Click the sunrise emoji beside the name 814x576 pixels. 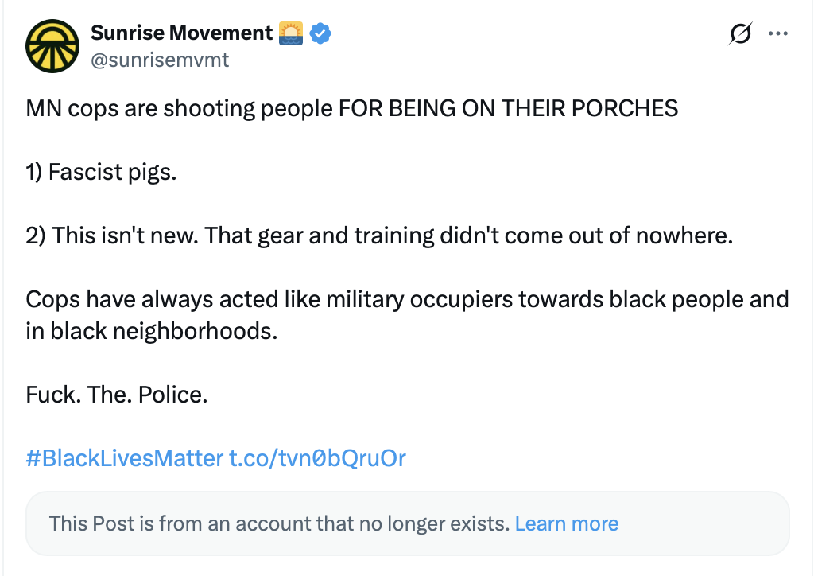tap(290, 33)
